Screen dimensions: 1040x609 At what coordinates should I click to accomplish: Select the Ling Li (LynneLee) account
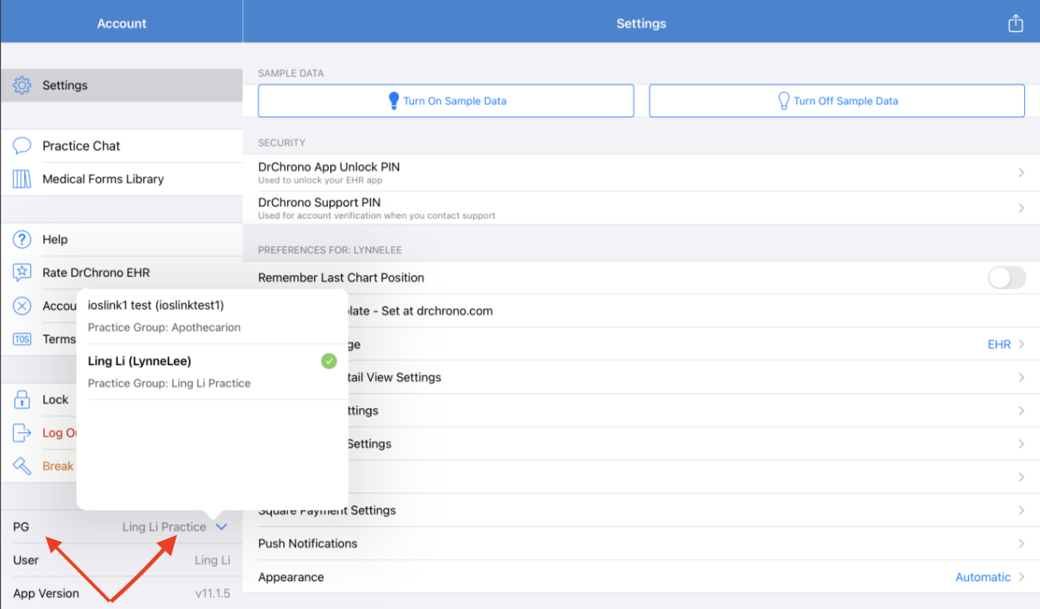pos(212,372)
